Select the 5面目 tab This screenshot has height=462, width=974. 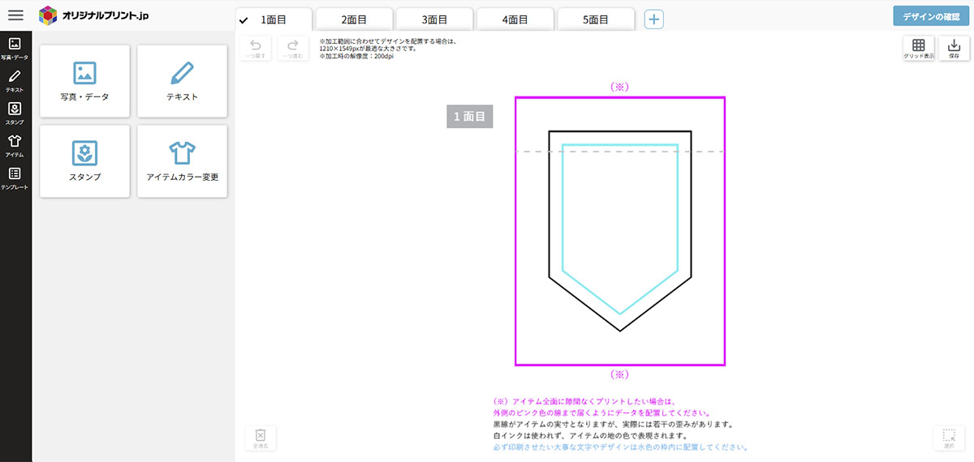pos(596,20)
